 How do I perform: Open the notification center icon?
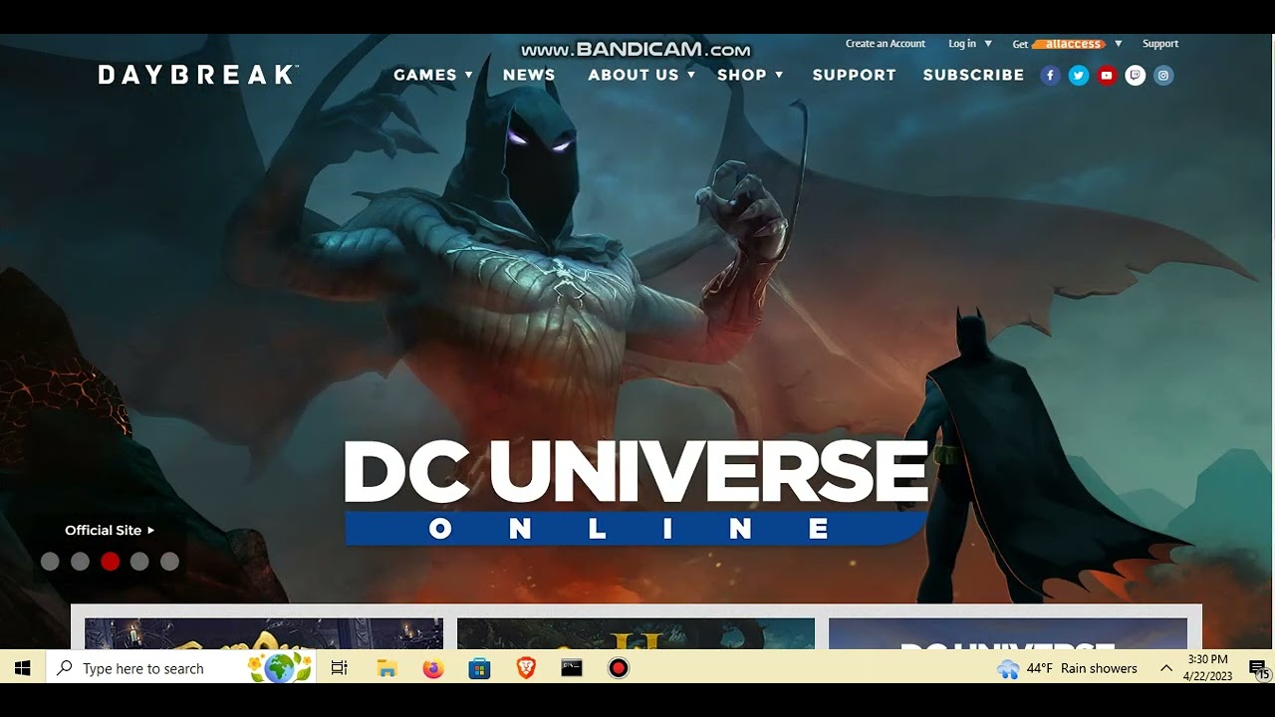[1258, 668]
